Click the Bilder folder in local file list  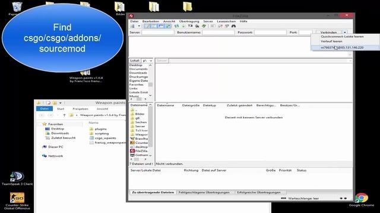[140, 114]
